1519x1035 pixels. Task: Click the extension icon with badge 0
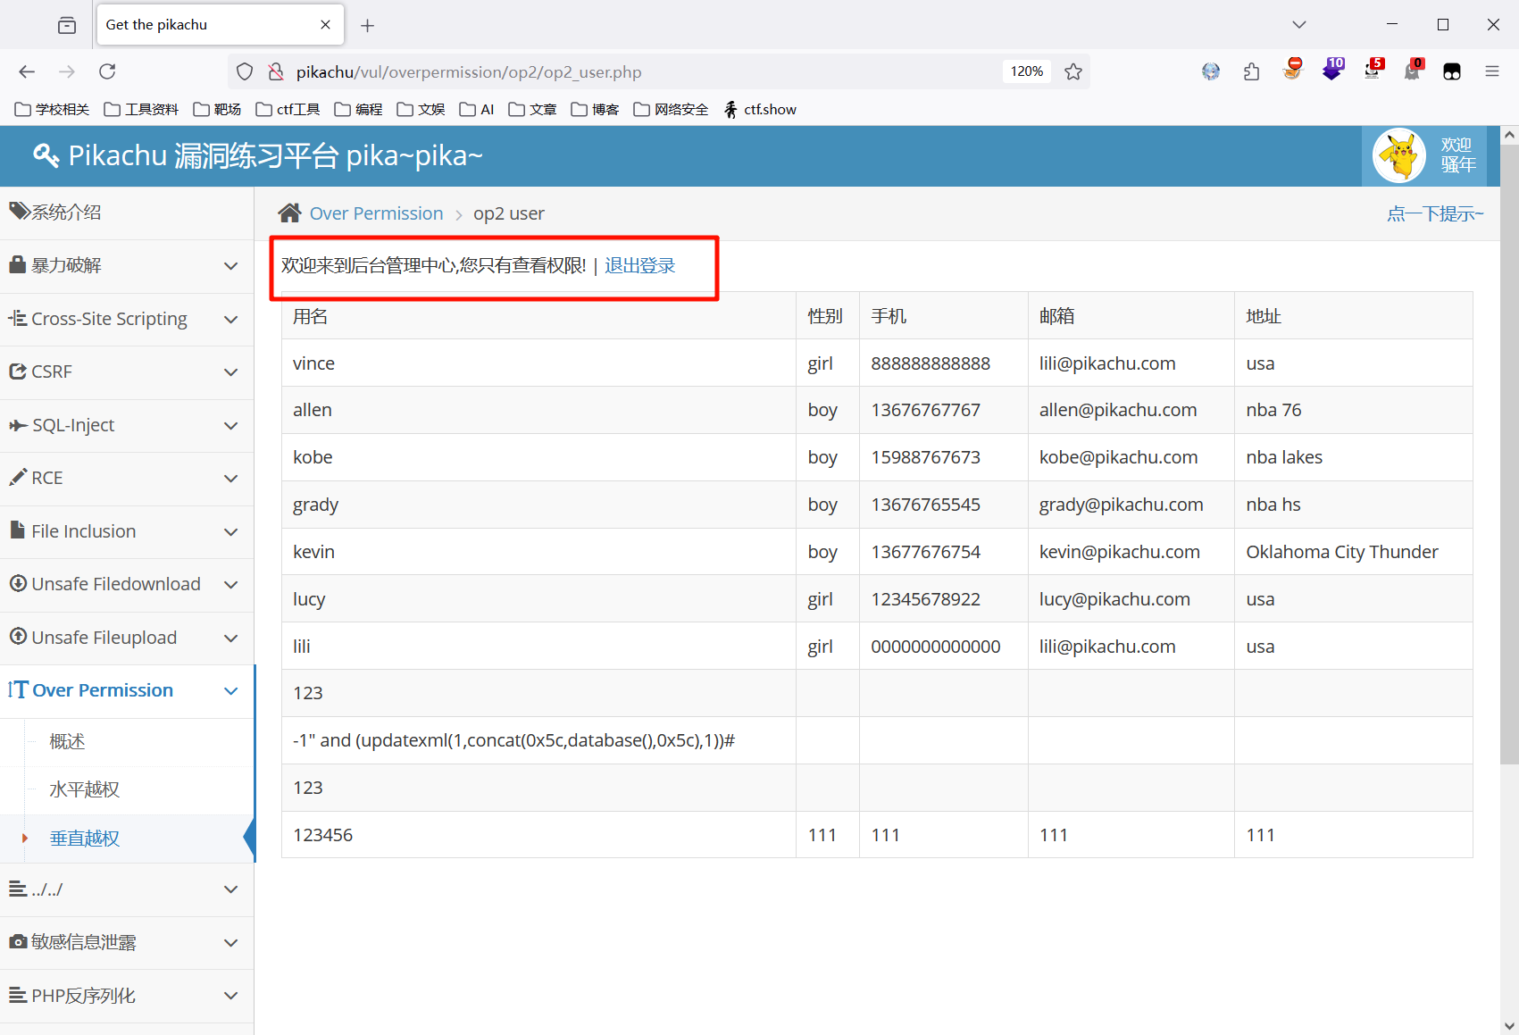[x=1413, y=70]
